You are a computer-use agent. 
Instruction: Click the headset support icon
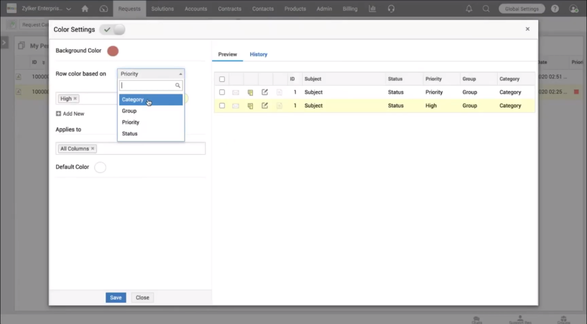click(x=391, y=9)
